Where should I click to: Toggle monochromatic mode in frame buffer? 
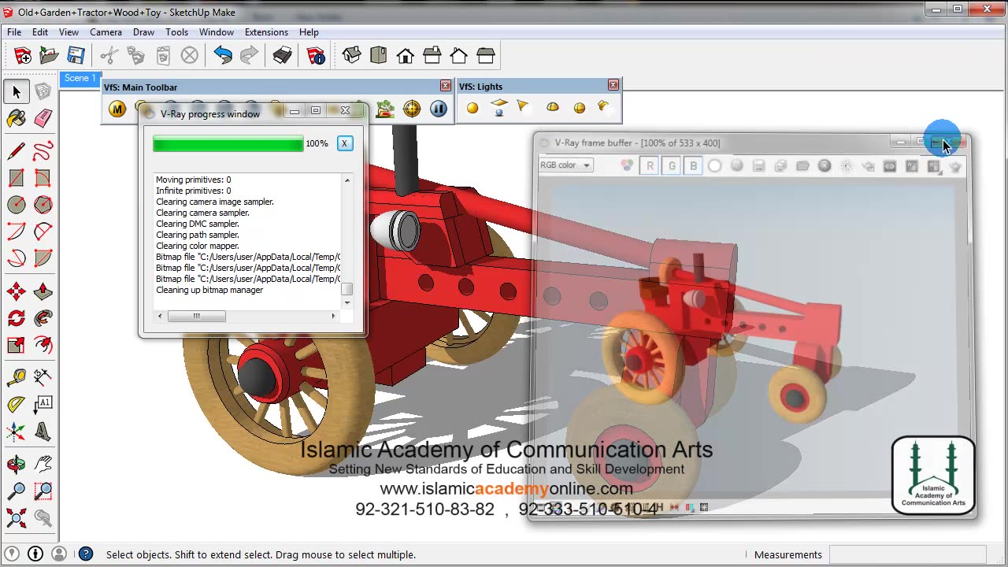[737, 165]
